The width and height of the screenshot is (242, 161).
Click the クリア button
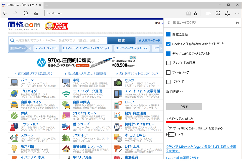tap(184, 107)
